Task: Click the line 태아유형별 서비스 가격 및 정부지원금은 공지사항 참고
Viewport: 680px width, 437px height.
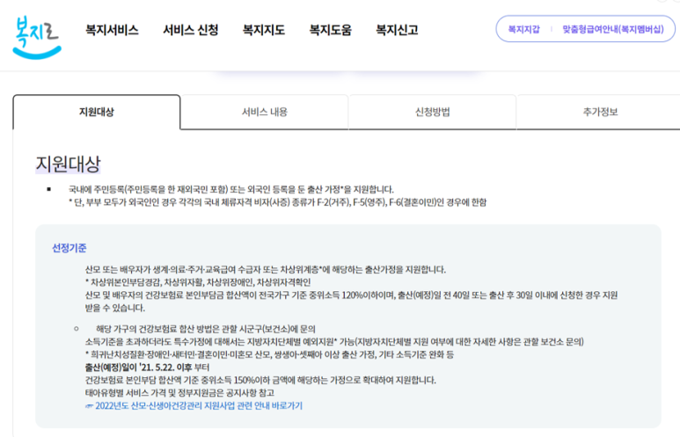Action: [179, 393]
